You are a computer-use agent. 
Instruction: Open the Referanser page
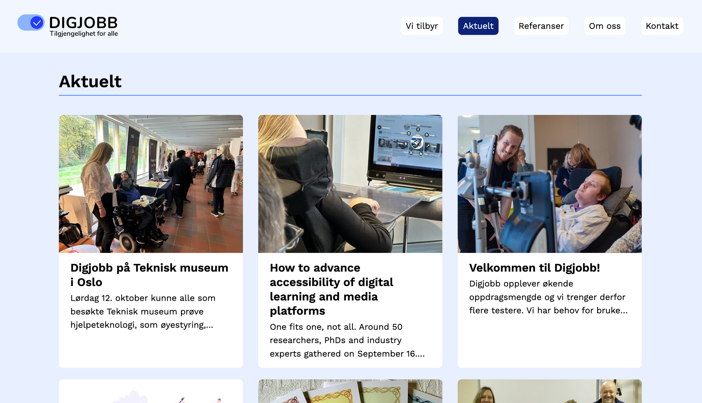tap(541, 26)
